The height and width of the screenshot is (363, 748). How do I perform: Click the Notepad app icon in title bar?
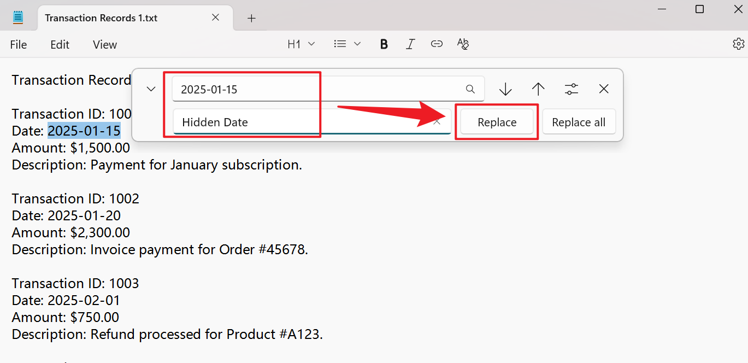coord(18,17)
